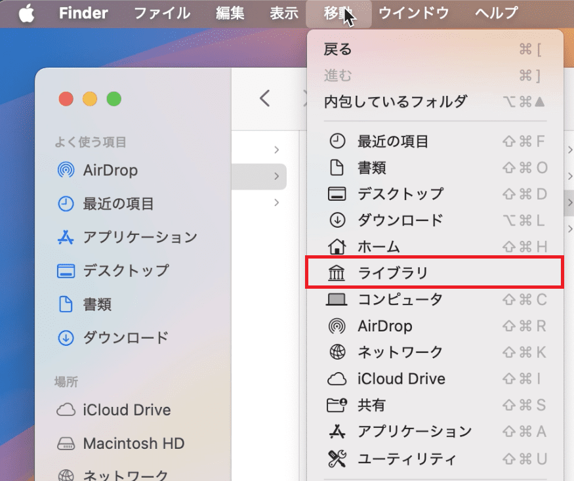Expand first column row chevron above highlighted row
The image size is (574, 481).
click(277, 150)
